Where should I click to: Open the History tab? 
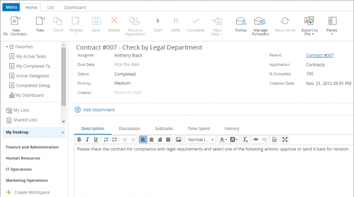232,128
